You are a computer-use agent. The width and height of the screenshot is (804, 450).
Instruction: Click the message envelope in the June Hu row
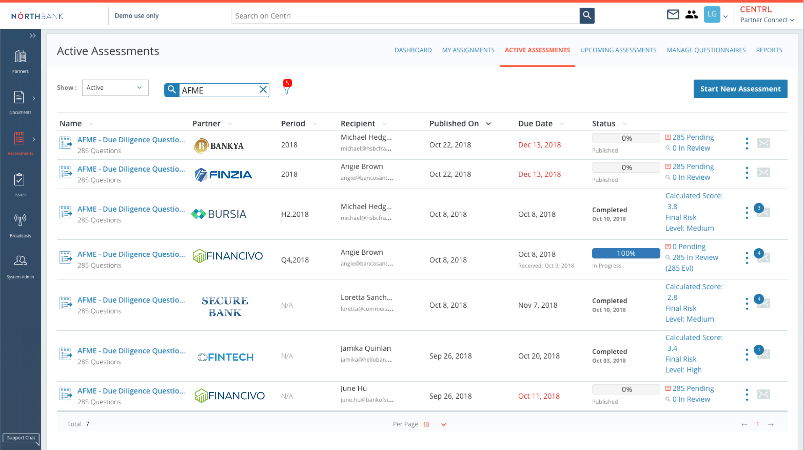tap(764, 394)
